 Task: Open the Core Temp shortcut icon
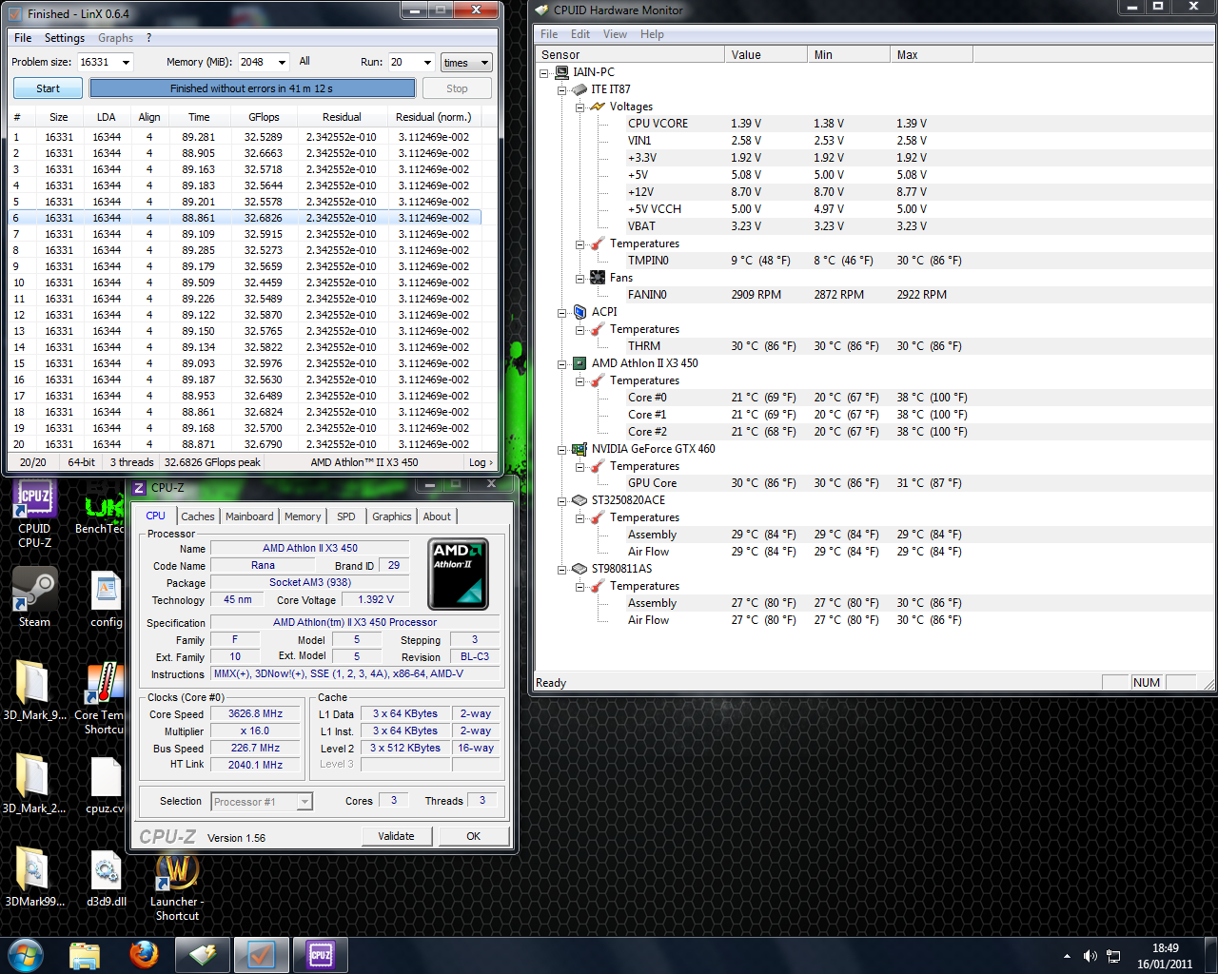click(101, 697)
